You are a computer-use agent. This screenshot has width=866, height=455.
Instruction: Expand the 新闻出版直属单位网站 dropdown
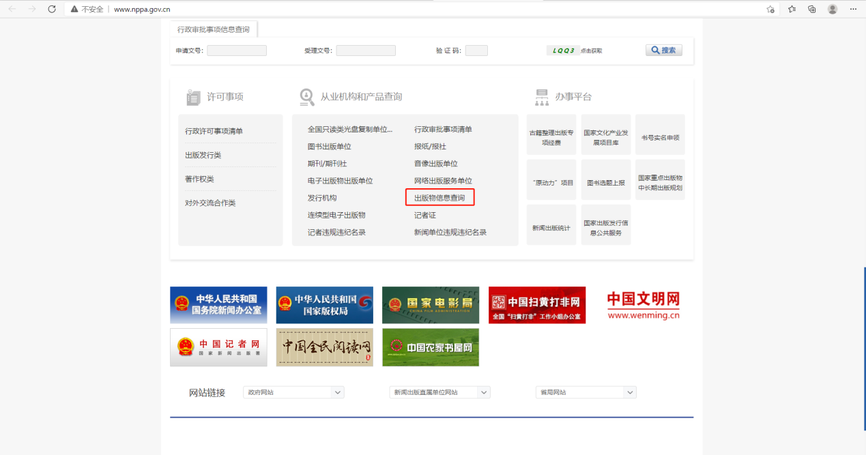click(x=439, y=392)
